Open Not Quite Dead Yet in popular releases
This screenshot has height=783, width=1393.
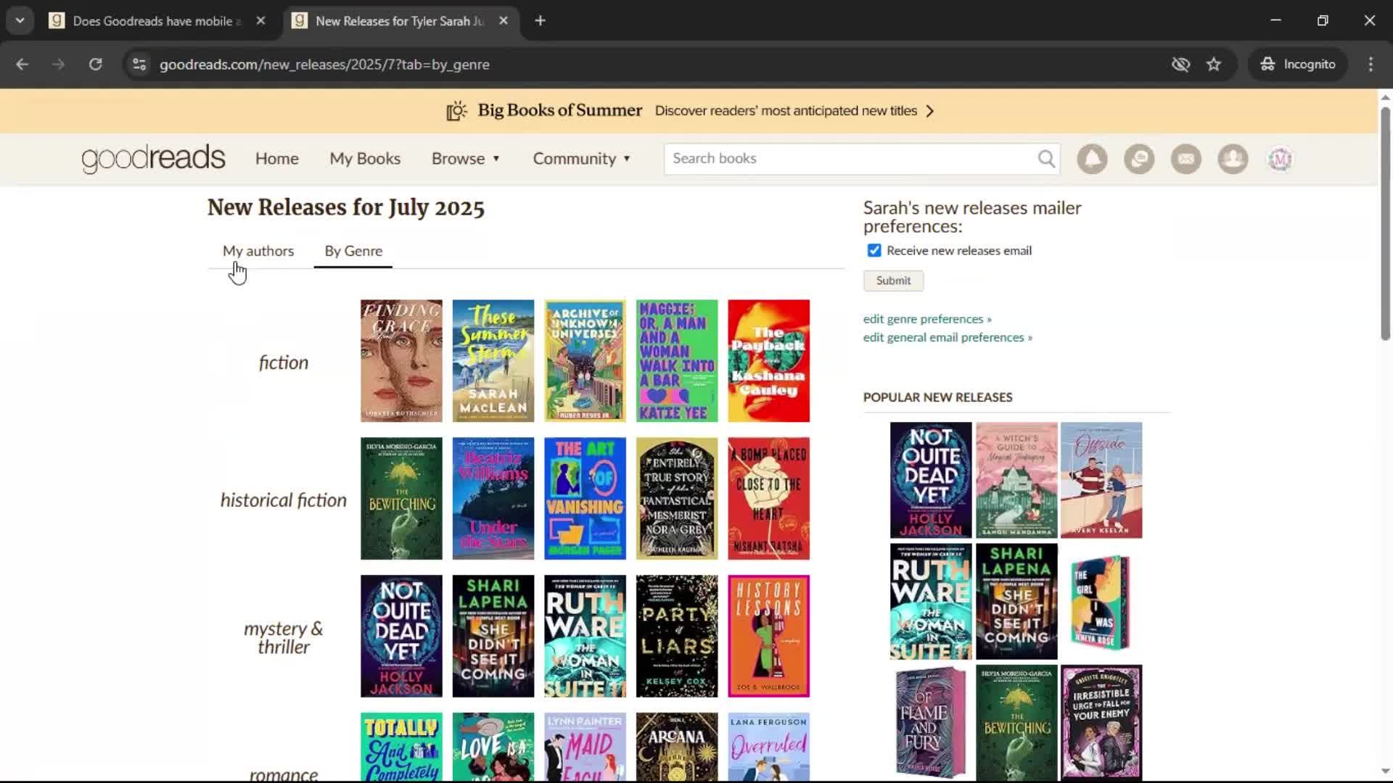coord(931,480)
